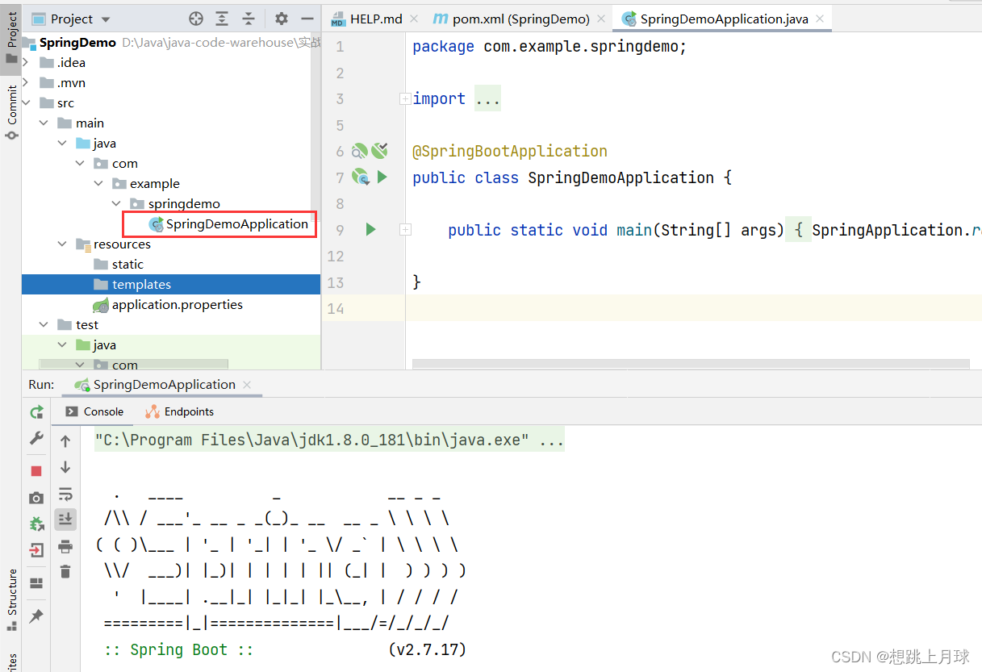
Task: Click the restore layout icon in Run toolbar
Action: pyautogui.click(x=36, y=583)
